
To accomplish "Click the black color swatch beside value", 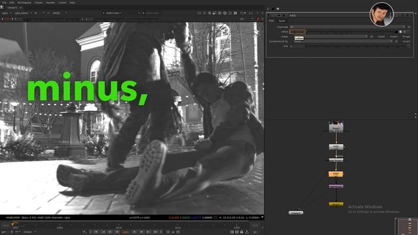I will (x=396, y=32).
